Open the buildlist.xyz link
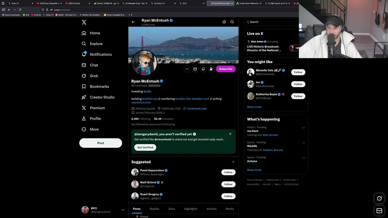 pos(150,99)
